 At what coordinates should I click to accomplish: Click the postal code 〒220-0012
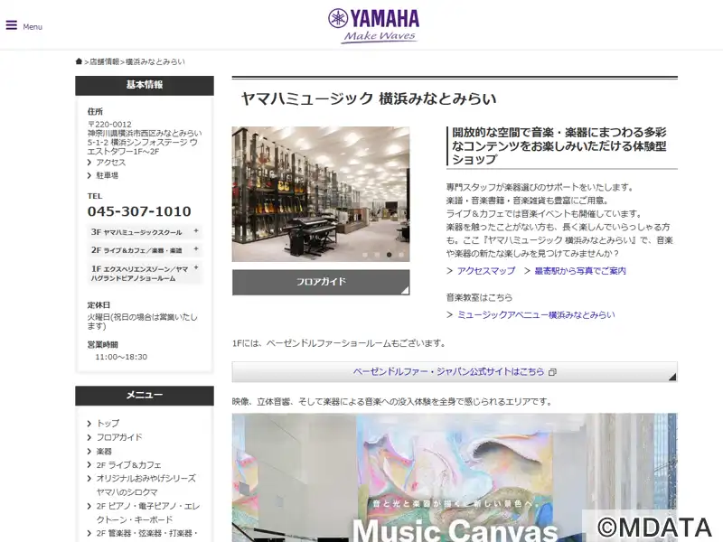coord(109,125)
